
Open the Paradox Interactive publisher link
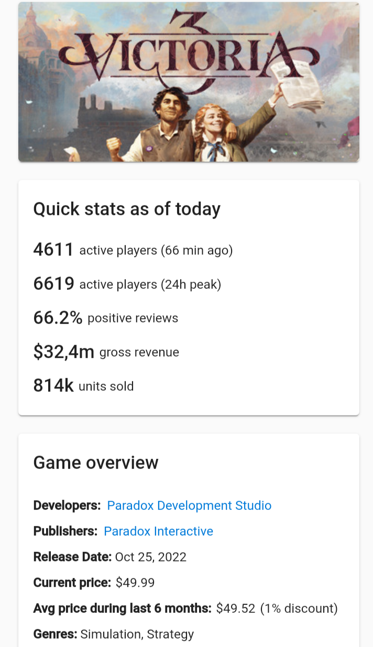tap(158, 531)
